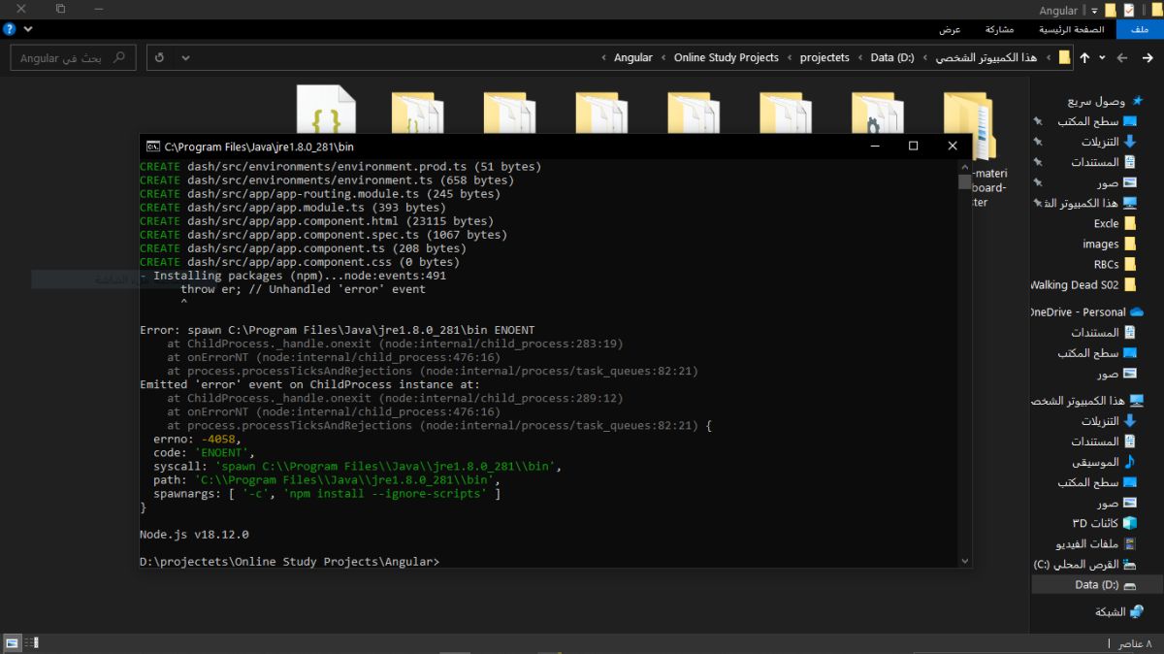Select the folder with gear overlay in Explorer
The height and width of the screenshot is (654, 1164).
pyautogui.click(x=876, y=113)
